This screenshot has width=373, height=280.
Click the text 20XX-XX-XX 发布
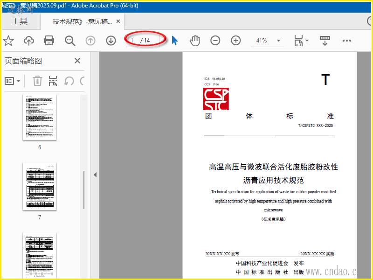222,254
